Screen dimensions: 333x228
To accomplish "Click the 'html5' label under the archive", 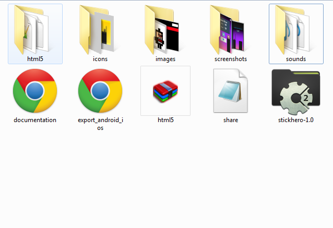I will point(165,120).
